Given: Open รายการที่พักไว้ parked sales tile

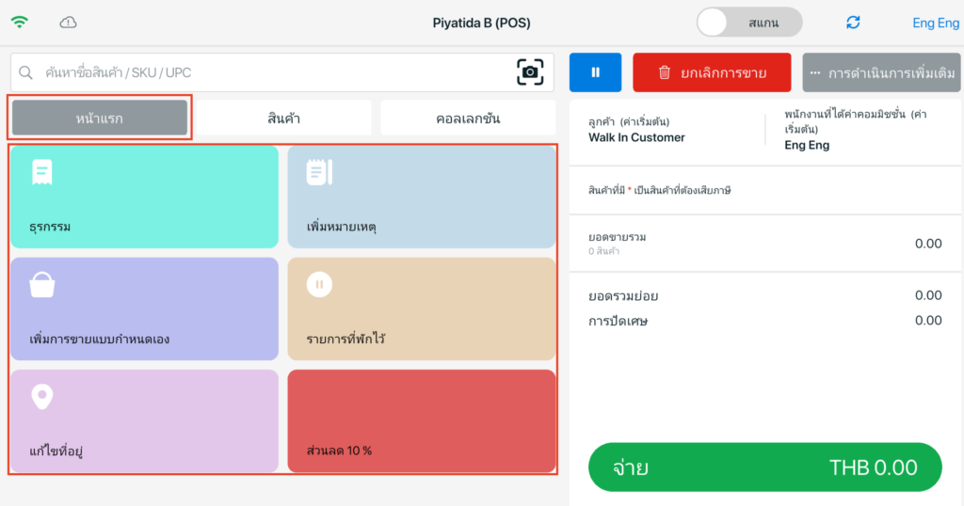Looking at the screenshot, I should [421, 308].
